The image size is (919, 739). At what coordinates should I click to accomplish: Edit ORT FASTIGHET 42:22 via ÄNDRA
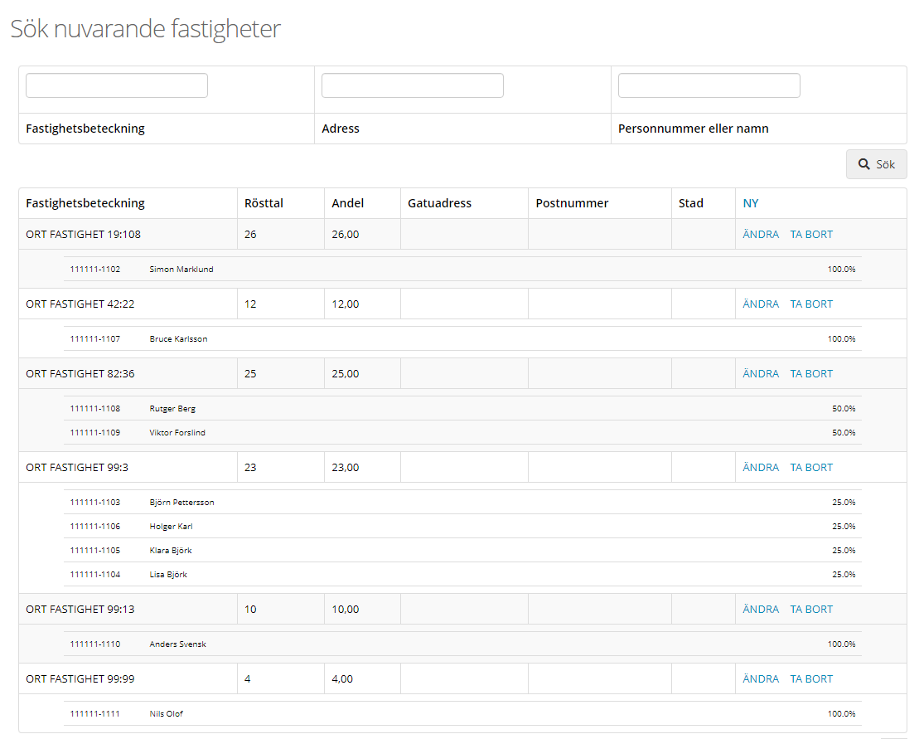761,304
